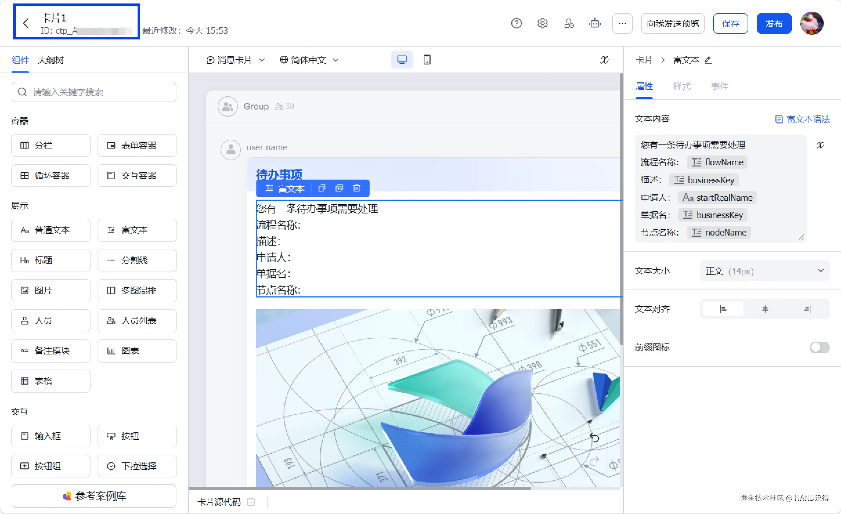Image resolution: width=841 pixels, height=514 pixels.
Task: Switch to the 大纲树 tab
Action: (50, 60)
